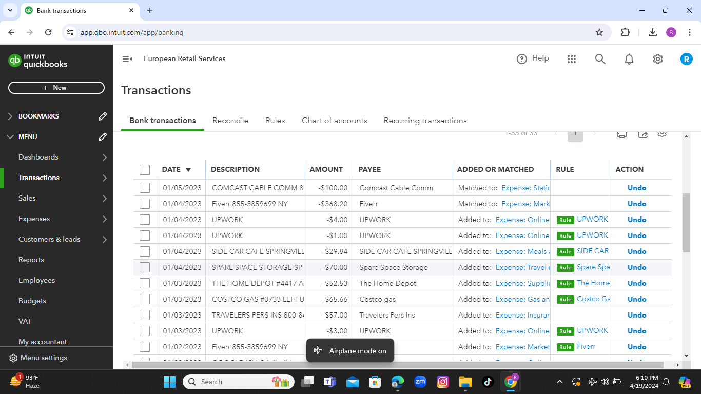Click the horizontal scrollbar under the table
The height and width of the screenshot is (394, 701).
pyautogui.click(x=397, y=365)
